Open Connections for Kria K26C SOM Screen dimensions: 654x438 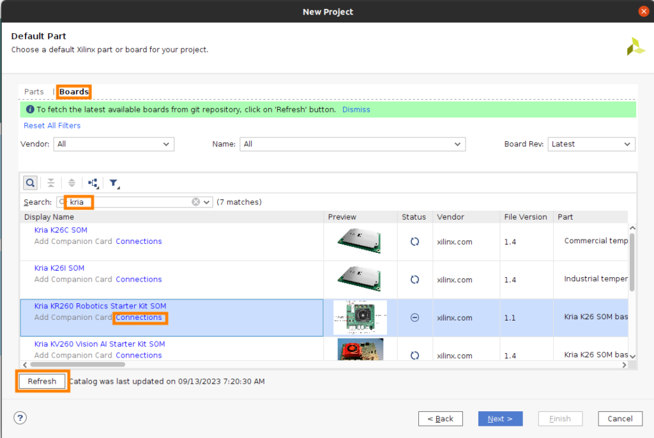coord(139,241)
